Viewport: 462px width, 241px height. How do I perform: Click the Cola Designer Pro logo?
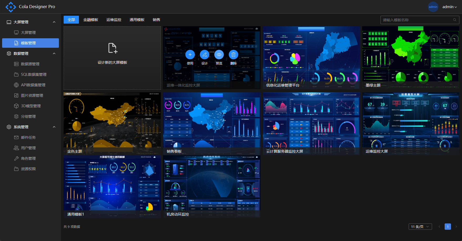[11, 7]
